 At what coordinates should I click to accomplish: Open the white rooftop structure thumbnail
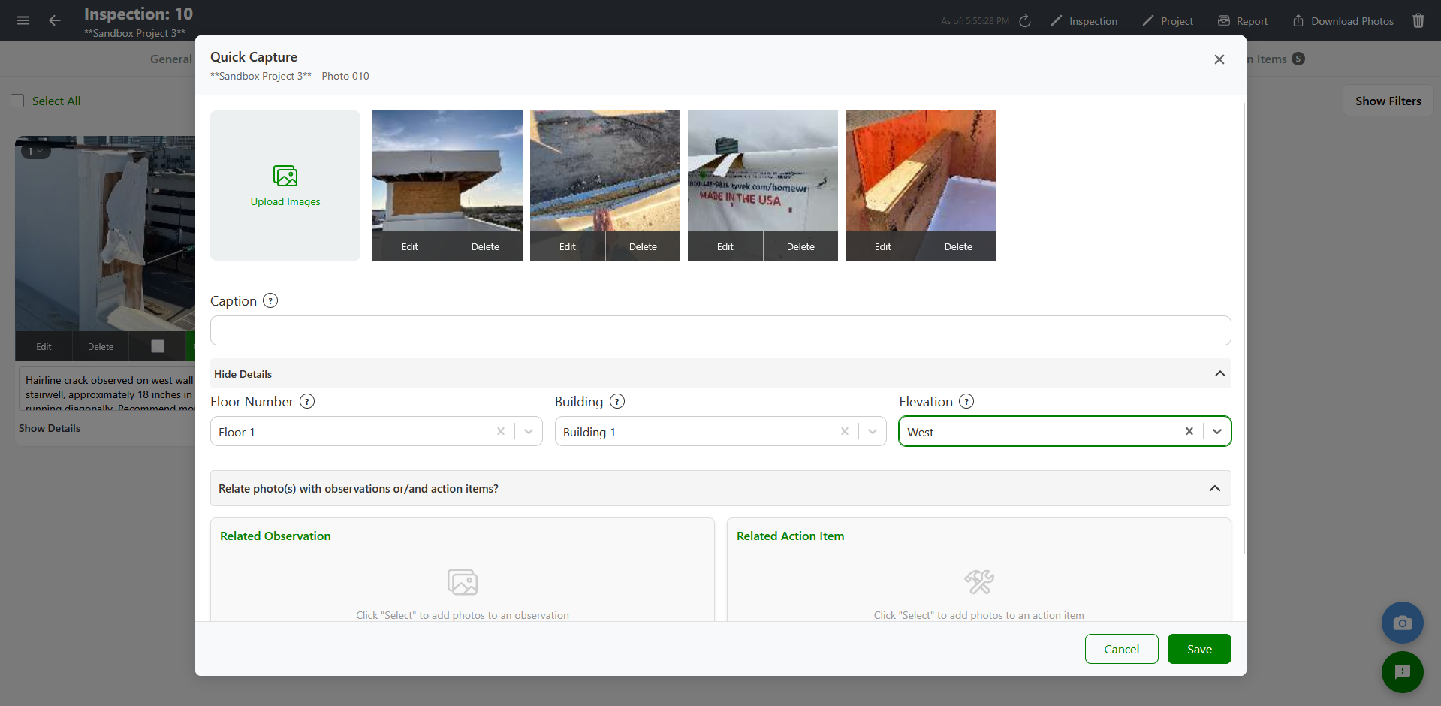448,170
